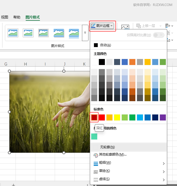
Task: Click the dashed lines icon beside 虚线
Action: tap(96, 180)
